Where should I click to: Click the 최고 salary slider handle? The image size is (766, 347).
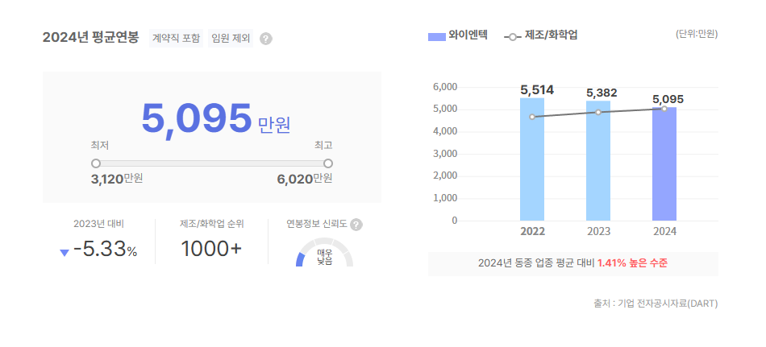pos(328,163)
